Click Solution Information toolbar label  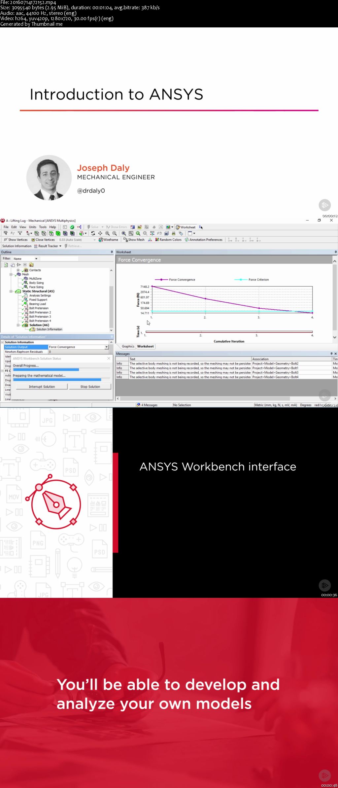point(17,246)
